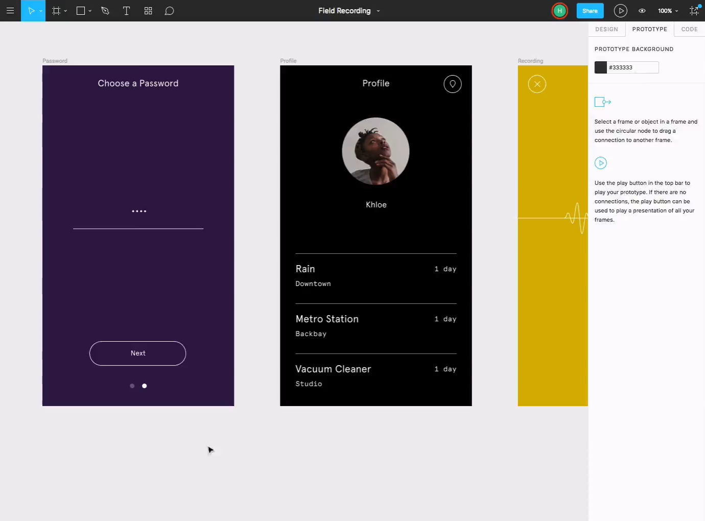This screenshot has width=705, height=521.
Task: Switch to the Design tab
Action: tap(606, 29)
